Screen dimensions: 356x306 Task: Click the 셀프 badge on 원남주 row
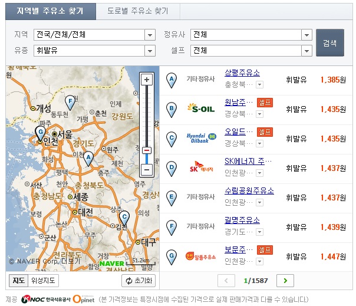(265, 103)
